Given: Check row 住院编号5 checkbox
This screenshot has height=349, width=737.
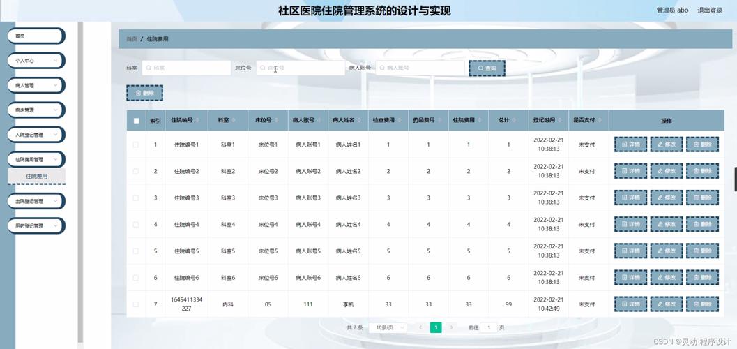Looking at the screenshot, I should pyautogui.click(x=136, y=251).
